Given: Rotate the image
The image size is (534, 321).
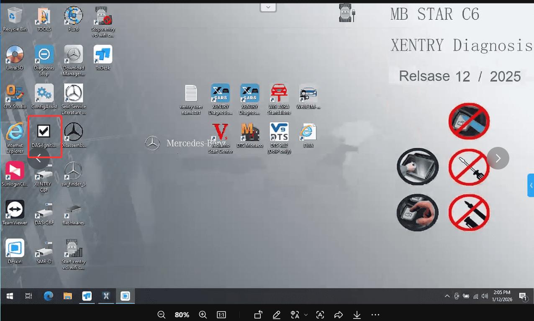Looking at the screenshot, I should (x=258, y=315).
